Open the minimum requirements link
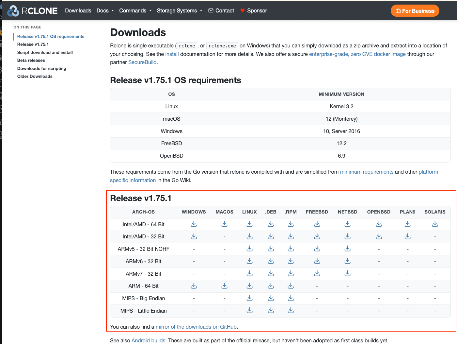The width and height of the screenshot is (457, 344). click(x=367, y=172)
